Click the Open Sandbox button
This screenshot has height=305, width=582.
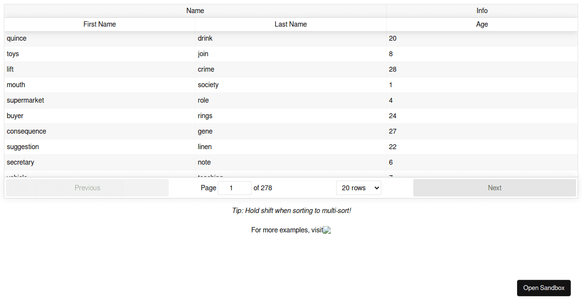click(x=544, y=288)
